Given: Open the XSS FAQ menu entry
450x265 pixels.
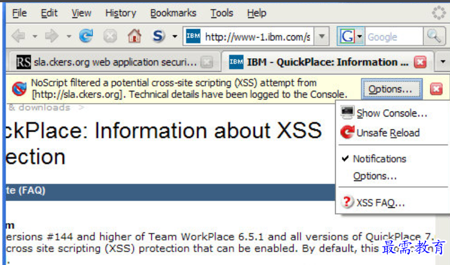Looking at the screenshot, I should click(x=394, y=202).
